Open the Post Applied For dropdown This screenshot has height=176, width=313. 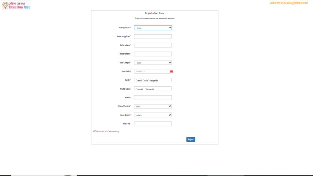point(153,28)
